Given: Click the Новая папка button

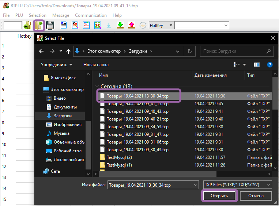Looking at the screenshot, I should [x=96, y=65].
